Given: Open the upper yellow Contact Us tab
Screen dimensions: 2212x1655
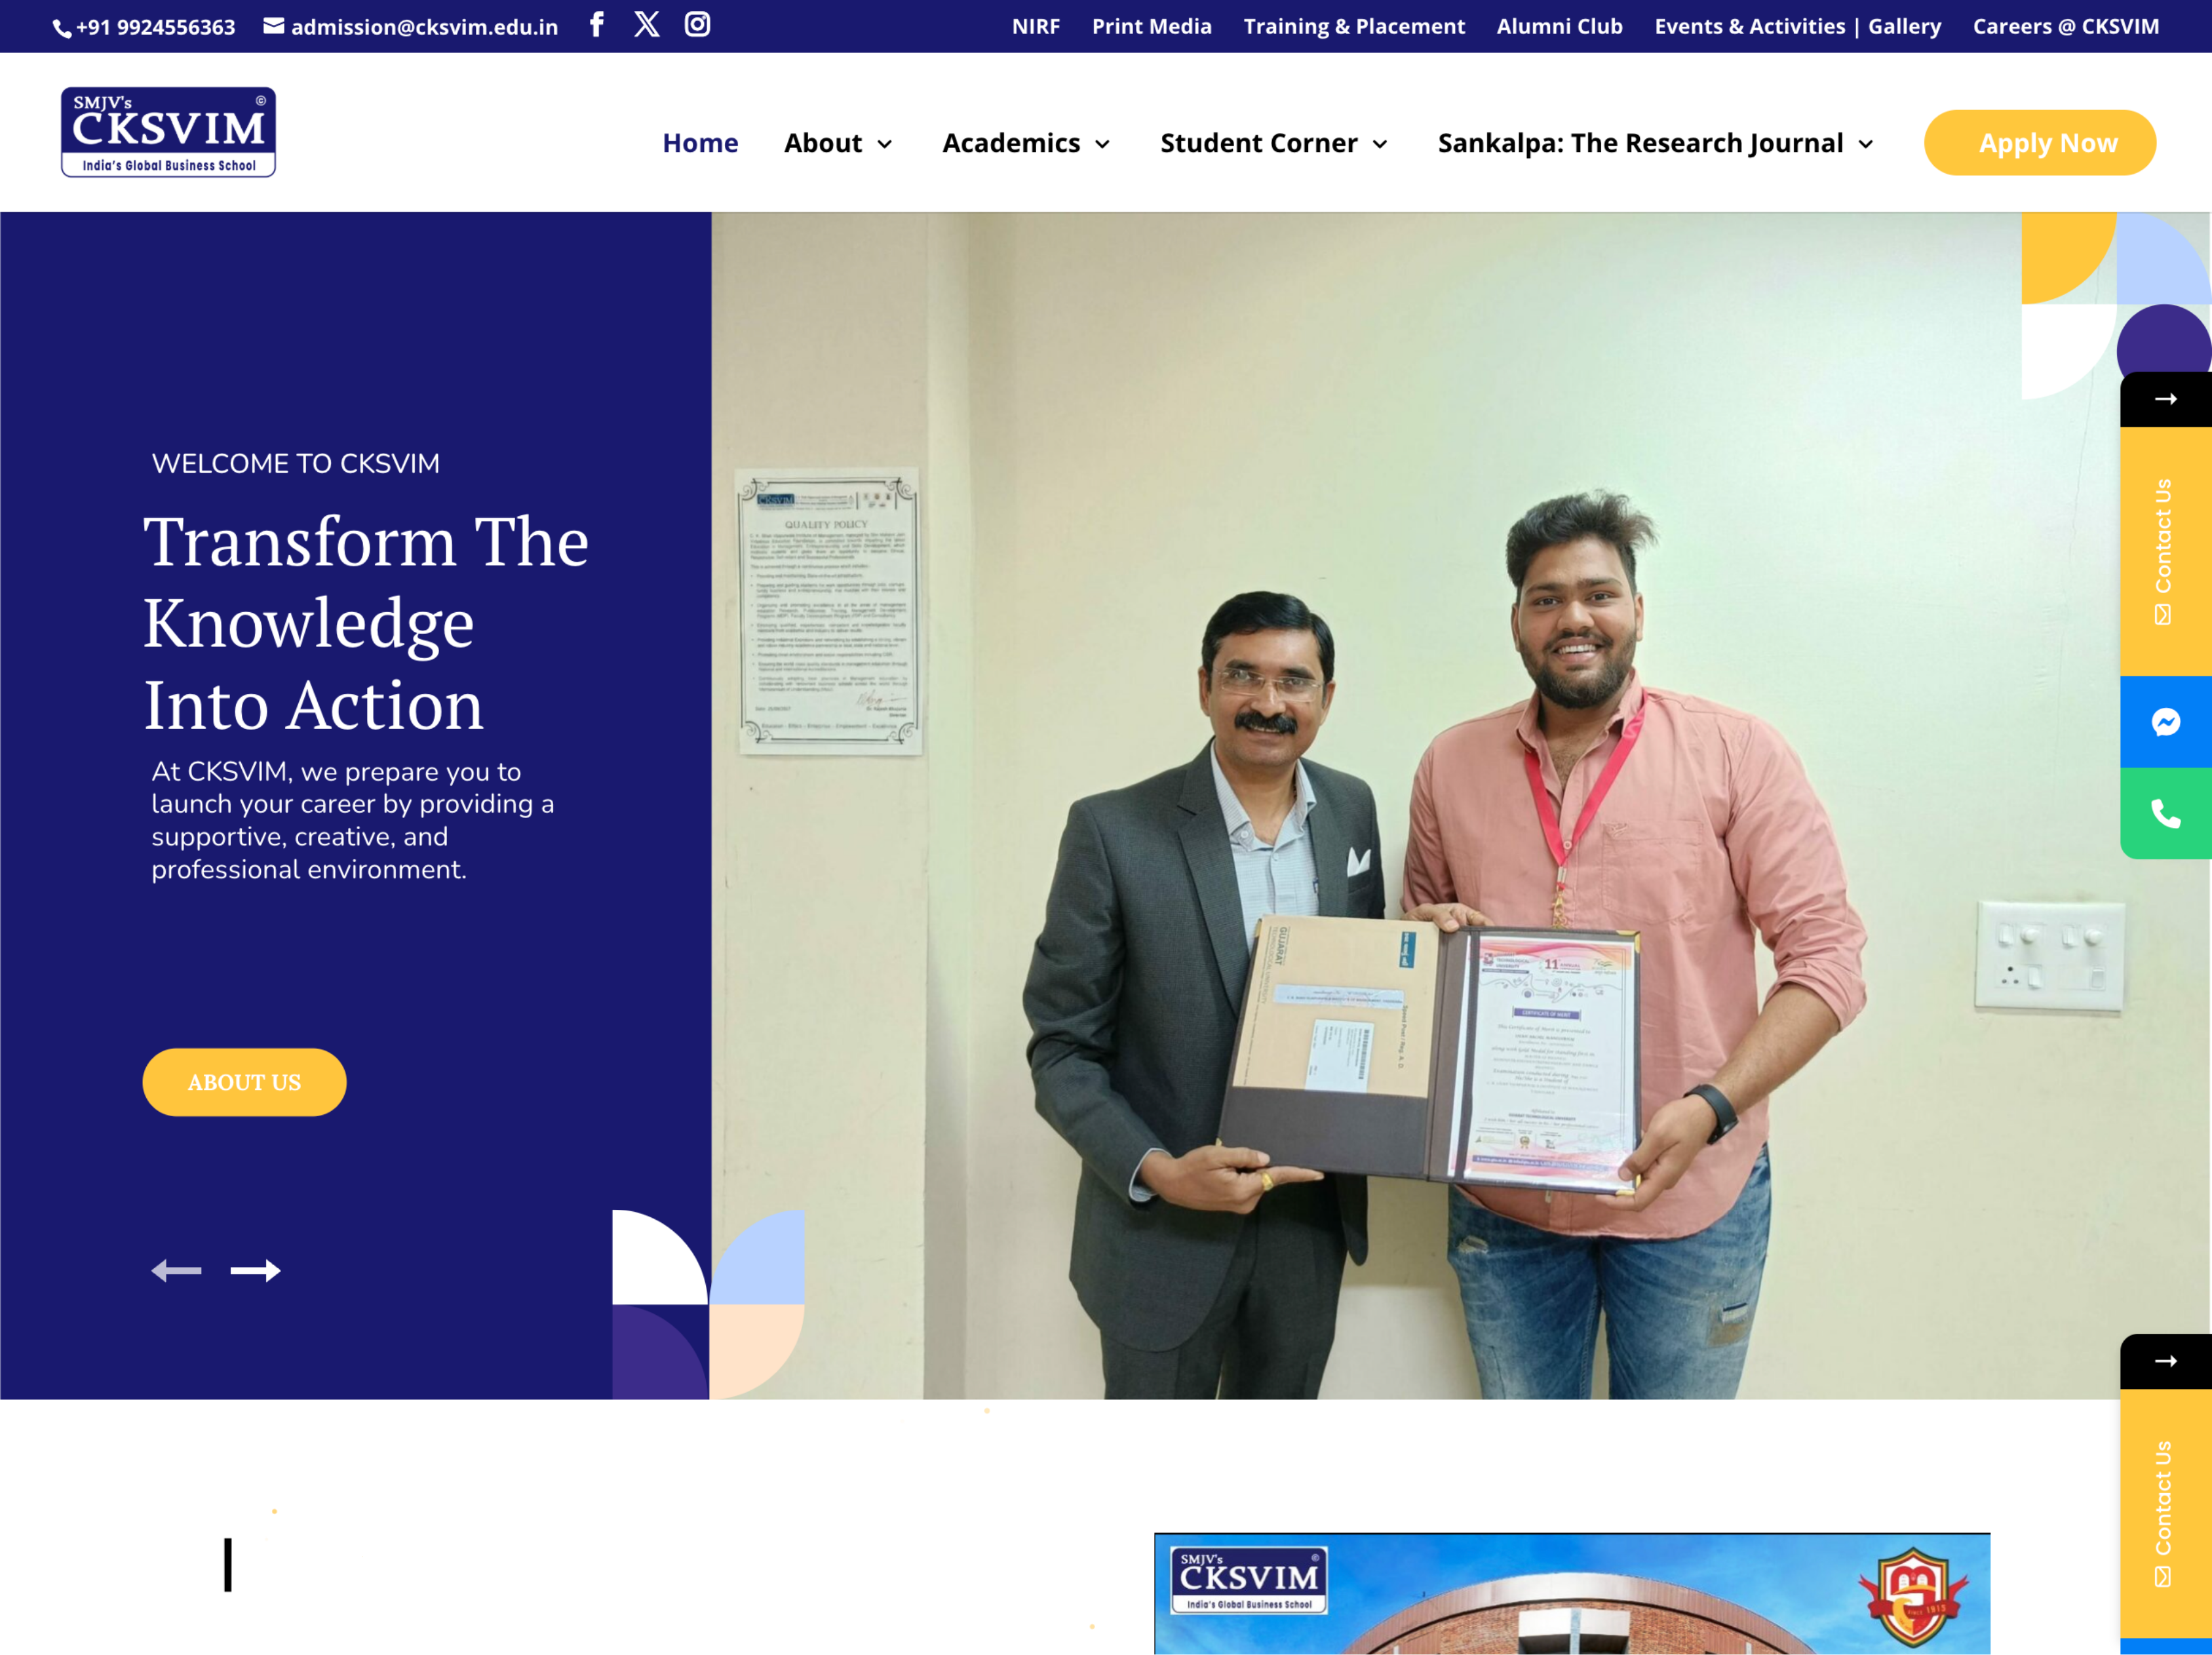Looking at the screenshot, I should coord(2166,552).
